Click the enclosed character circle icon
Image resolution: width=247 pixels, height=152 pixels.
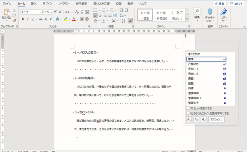[87, 19]
